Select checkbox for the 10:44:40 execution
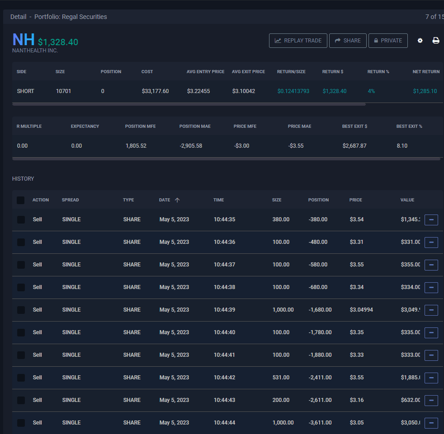This screenshot has width=444, height=434. (x=21, y=332)
